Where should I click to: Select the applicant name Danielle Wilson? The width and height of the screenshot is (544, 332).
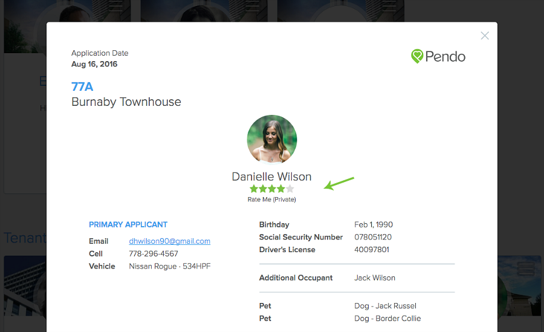pyautogui.click(x=271, y=177)
